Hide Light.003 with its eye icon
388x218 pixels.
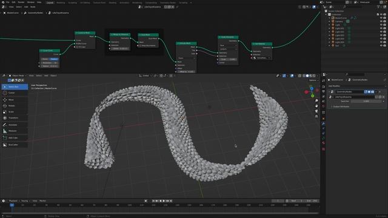pos(381,35)
